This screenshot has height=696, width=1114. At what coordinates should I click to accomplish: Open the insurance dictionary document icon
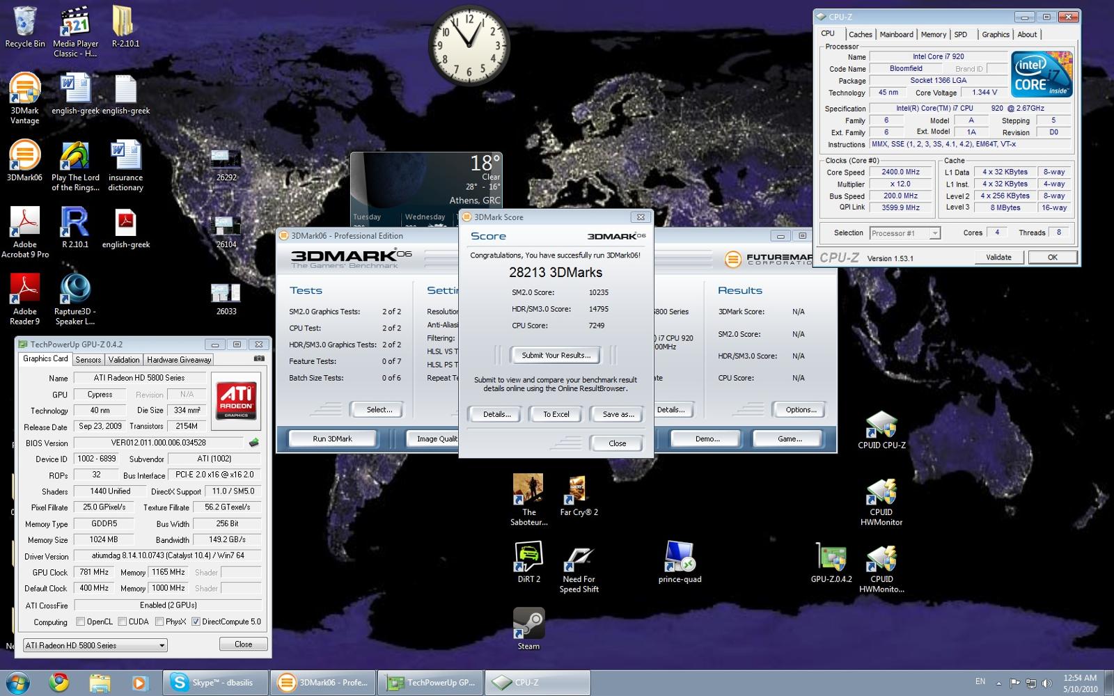[x=125, y=167]
